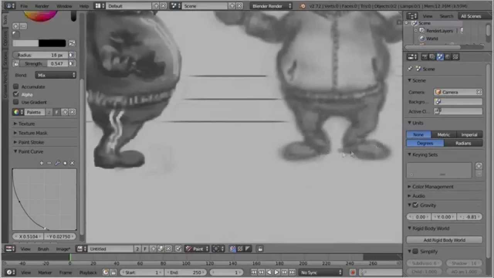Click the End frame field
The width and height of the screenshot is (494, 278).
click(x=185, y=273)
